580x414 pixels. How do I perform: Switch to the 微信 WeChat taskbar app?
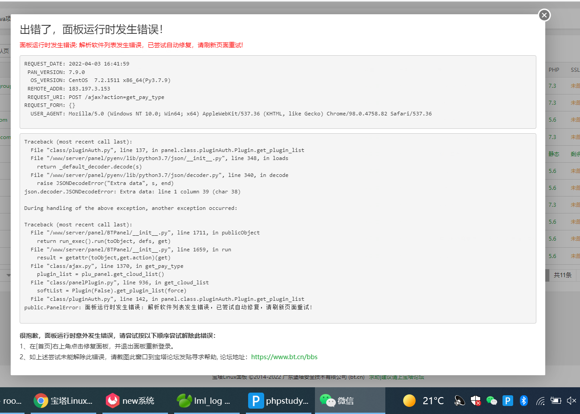click(x=350, y=401)
